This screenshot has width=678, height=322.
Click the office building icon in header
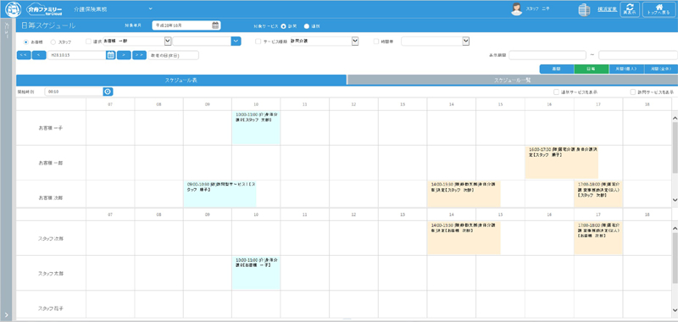pos(584,9)
